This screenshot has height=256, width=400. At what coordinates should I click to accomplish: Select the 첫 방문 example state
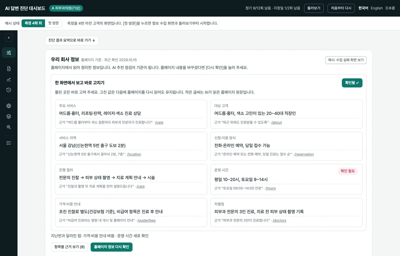[x=53, y=23]
